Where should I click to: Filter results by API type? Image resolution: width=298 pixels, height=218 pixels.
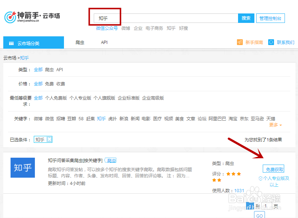[x=60, y=69]
